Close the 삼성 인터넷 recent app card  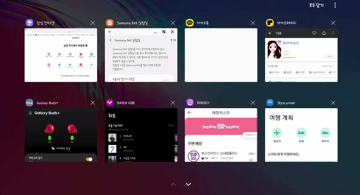[92, 23]
